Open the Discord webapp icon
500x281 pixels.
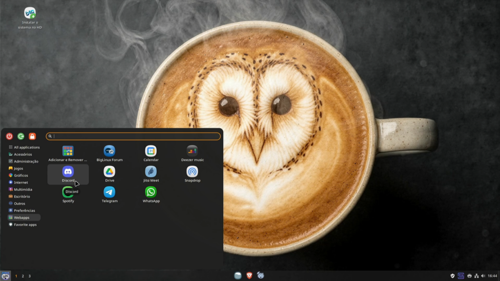68,172
